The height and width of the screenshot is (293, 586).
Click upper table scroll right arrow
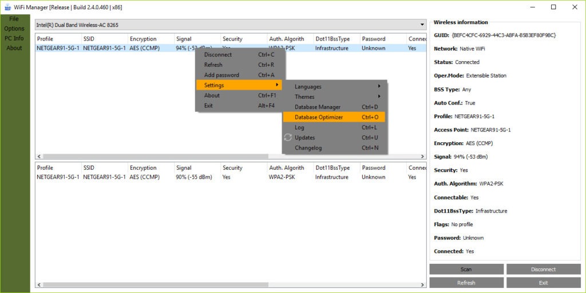[x=423, y=156]
